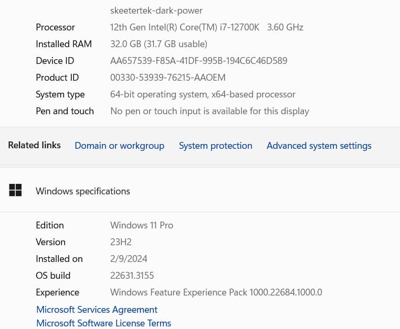Image resolution: width=400 pixels, height=329 pixels.
Task: Click the Installed RAM label
Action: click(64, 44)
